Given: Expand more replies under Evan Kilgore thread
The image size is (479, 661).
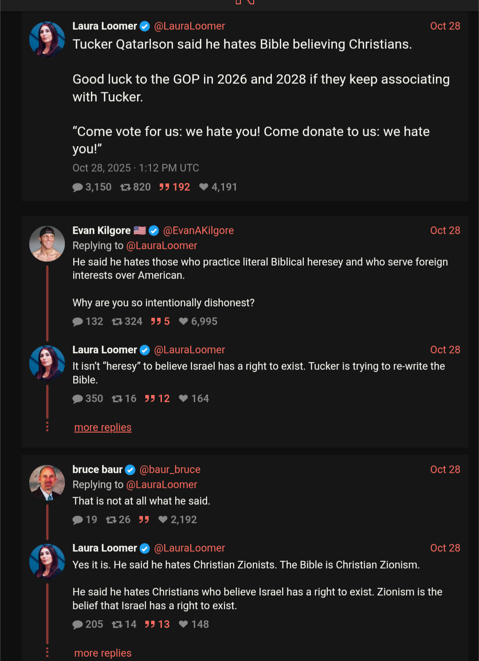Looking at the screenshot, I should pos(103,428).
